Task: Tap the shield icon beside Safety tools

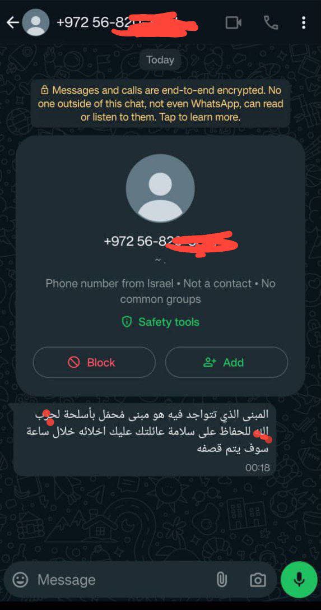Action: point(127,322)
